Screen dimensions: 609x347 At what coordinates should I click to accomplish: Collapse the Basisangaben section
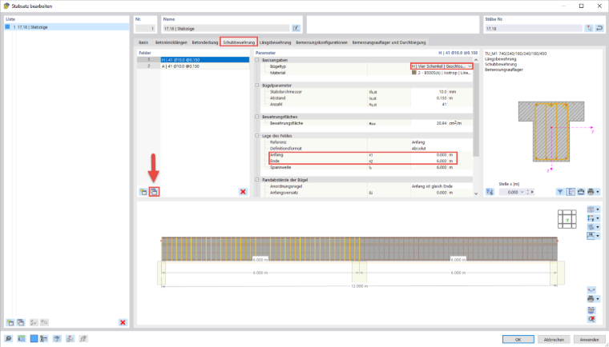tap(257, 60)
